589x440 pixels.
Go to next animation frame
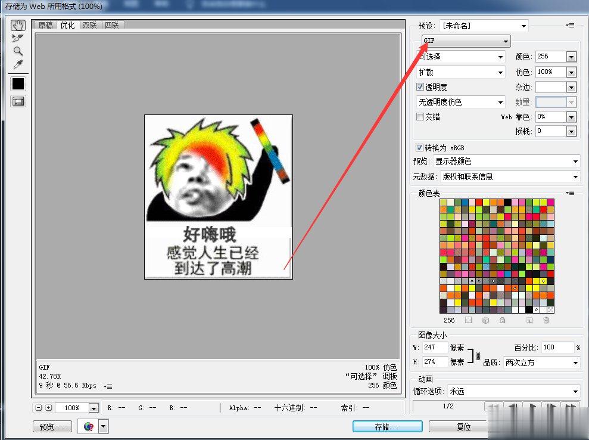[551, 407]
